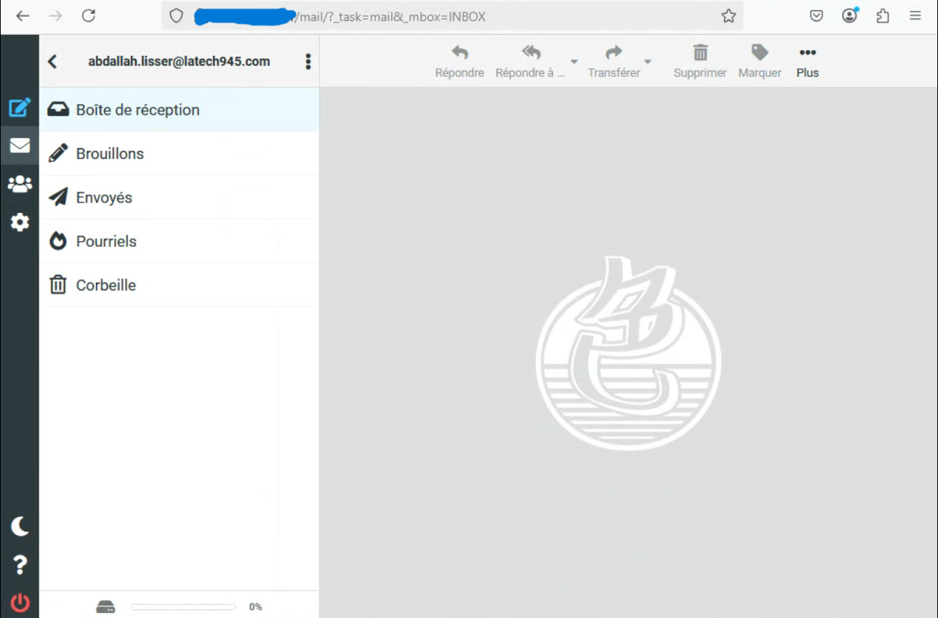Click the Répondre toolbar button
This screenshot has height=618, width=938.
460,62
